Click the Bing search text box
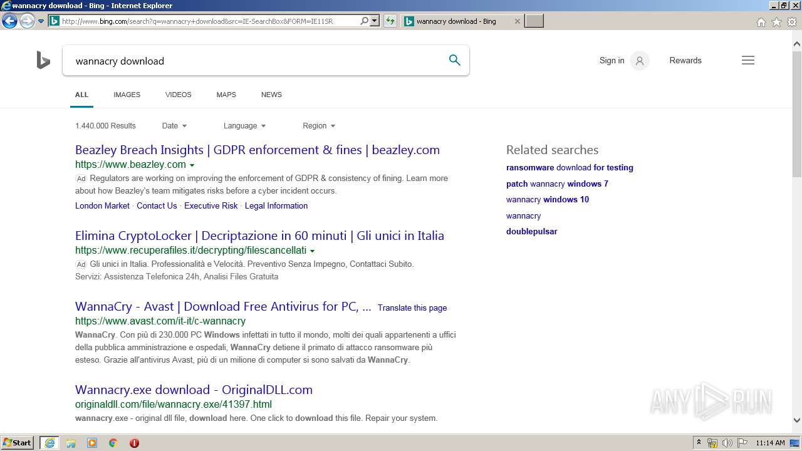This screenshot has width=802, height=451. coord(254,61)
